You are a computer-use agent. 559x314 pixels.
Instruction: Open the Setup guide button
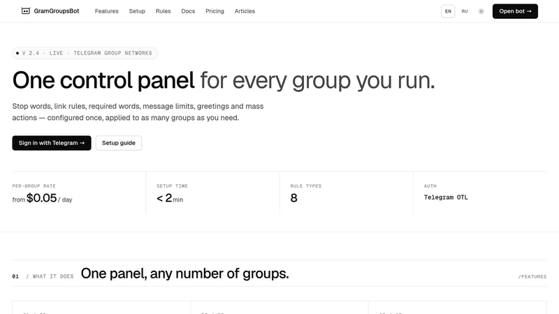[x=119, y=143]
